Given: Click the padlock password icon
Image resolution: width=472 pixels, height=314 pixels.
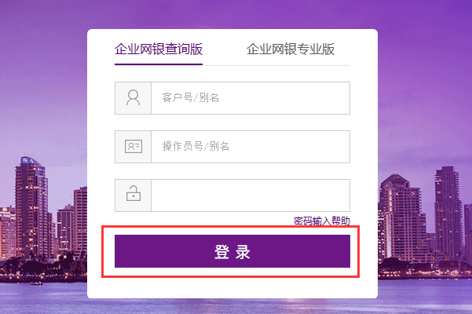Looking at the screenshot, I should coord(133,195).
